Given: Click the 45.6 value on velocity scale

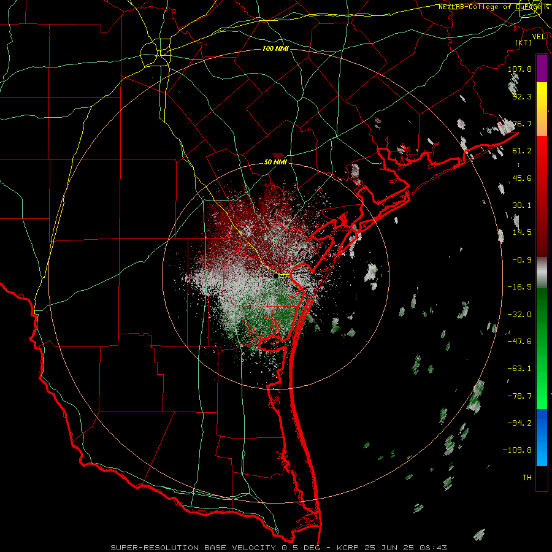Looking at the screenshot, I should [x=522, y=178].
